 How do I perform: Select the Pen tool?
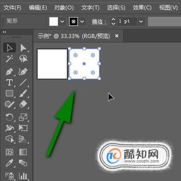(9, 71)
